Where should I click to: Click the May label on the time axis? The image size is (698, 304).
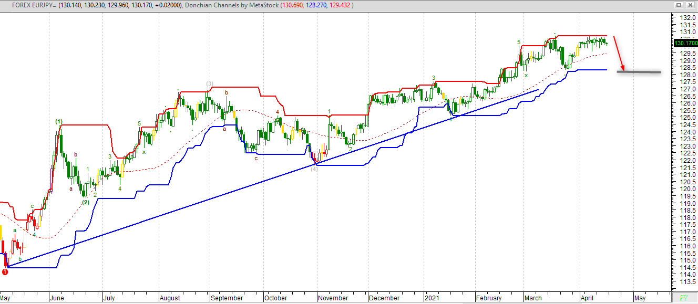[x=4, y=298]
